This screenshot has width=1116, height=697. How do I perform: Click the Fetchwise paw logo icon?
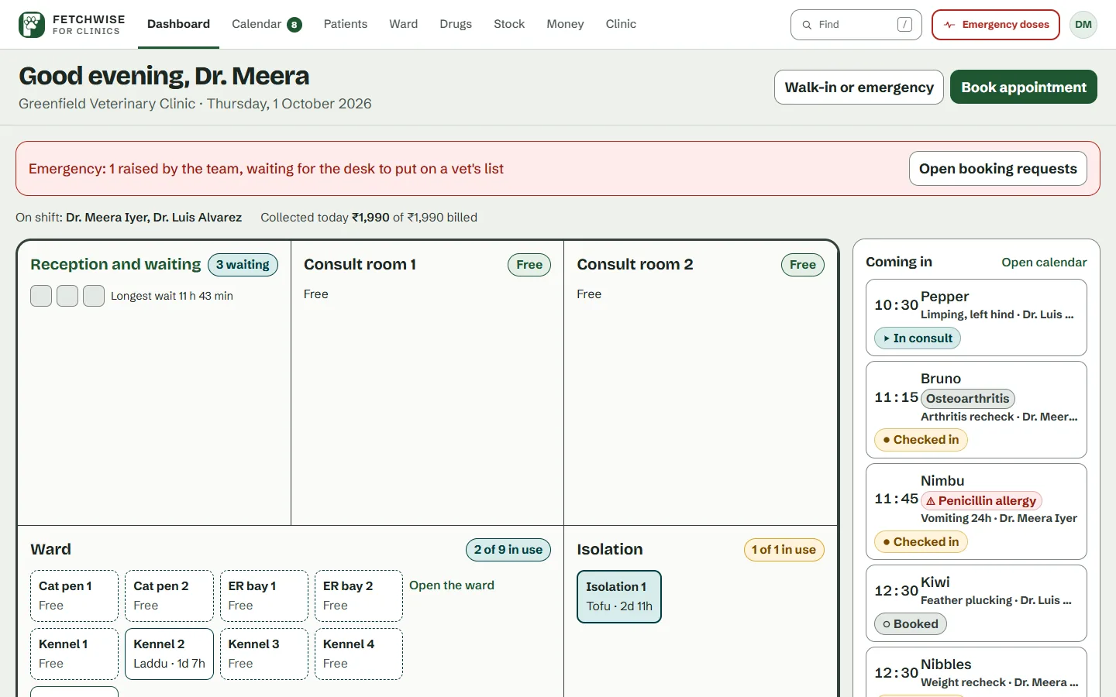click(32, 25)
